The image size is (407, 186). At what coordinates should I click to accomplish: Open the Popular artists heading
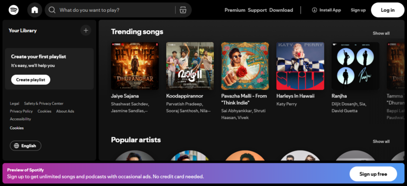click(x=136, y=140)
